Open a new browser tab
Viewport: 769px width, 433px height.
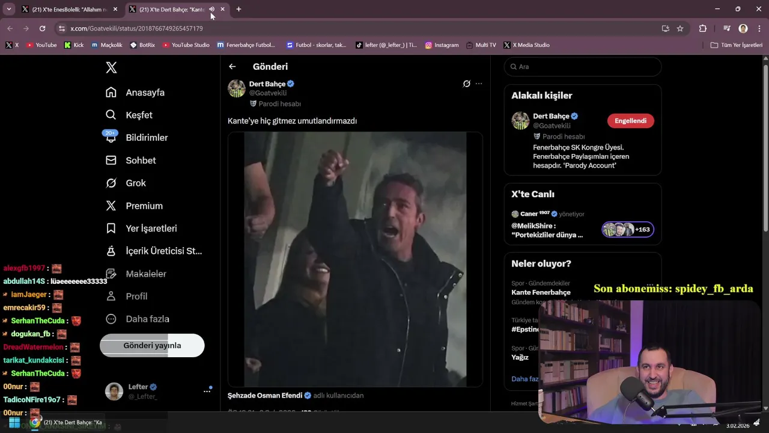(239, 9)
